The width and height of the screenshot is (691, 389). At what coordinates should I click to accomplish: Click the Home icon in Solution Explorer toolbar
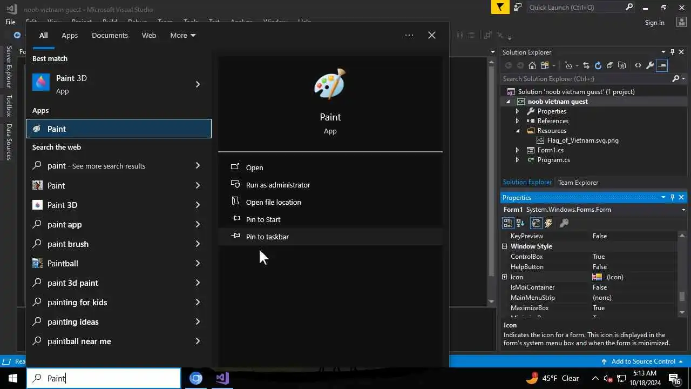coord(532,65)
